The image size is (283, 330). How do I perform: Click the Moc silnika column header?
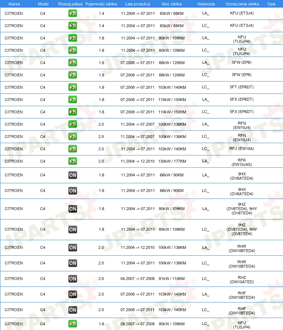tap(172, 4)
